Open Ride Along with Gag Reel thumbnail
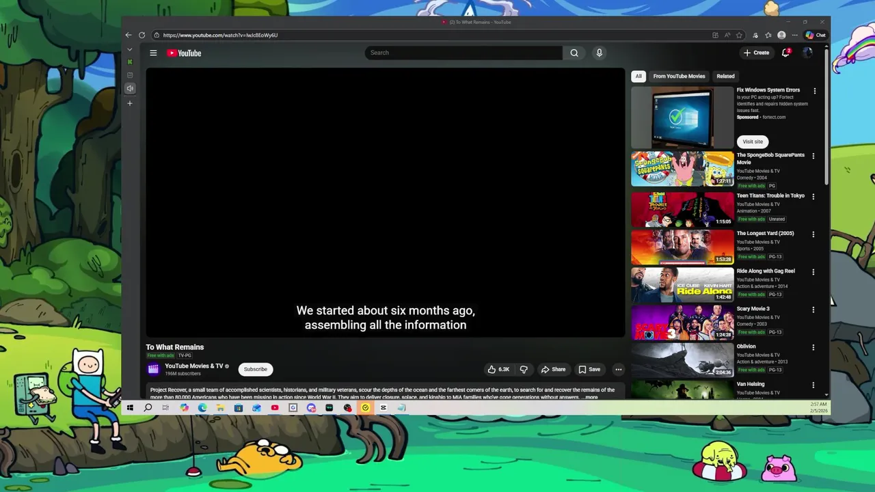The height and width of the screenshot is (492, 875). coord(682,285)
